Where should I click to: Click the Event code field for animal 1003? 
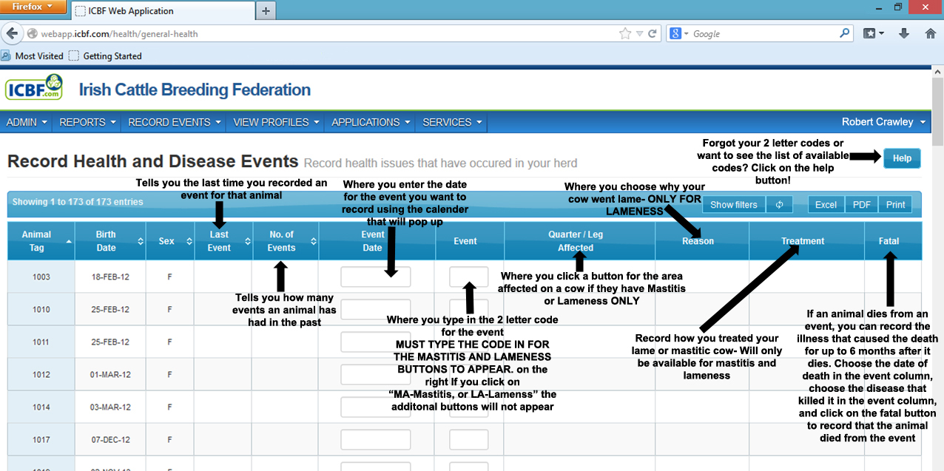point(469,277)
